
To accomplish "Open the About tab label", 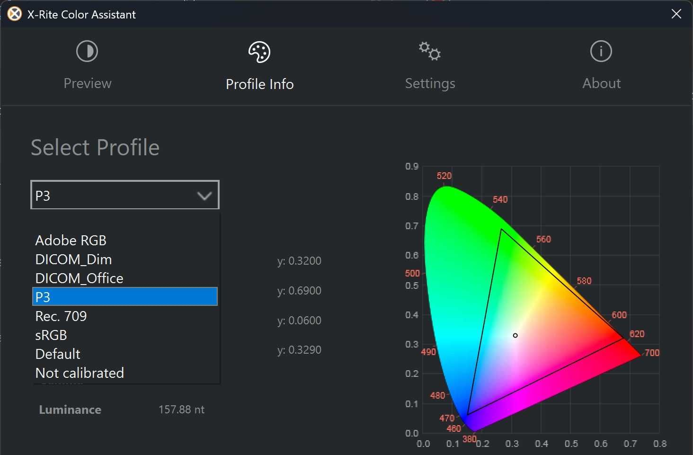I will pyautogui.click(x=602, y=83).
